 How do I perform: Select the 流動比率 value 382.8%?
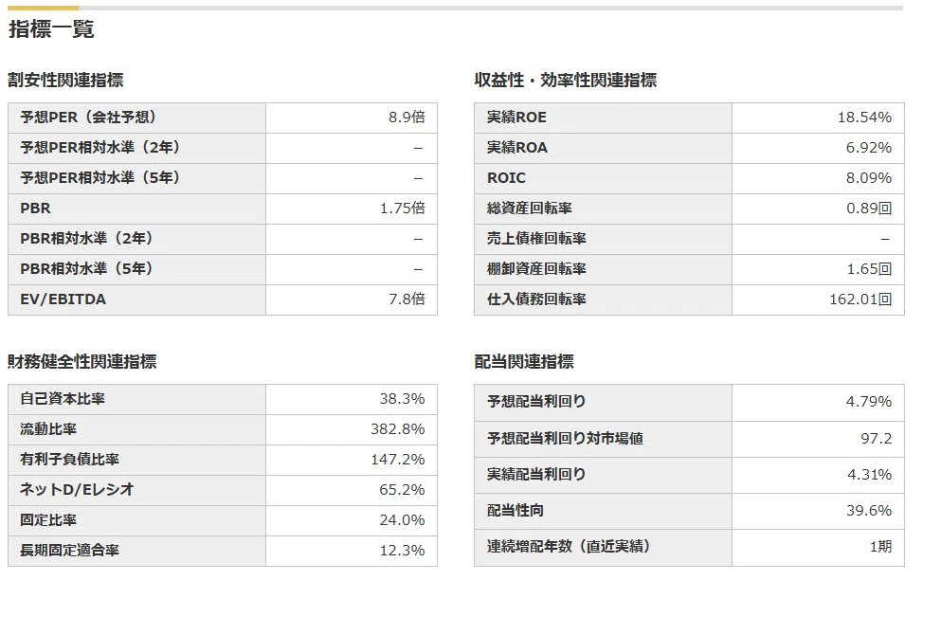coord(397,429)
